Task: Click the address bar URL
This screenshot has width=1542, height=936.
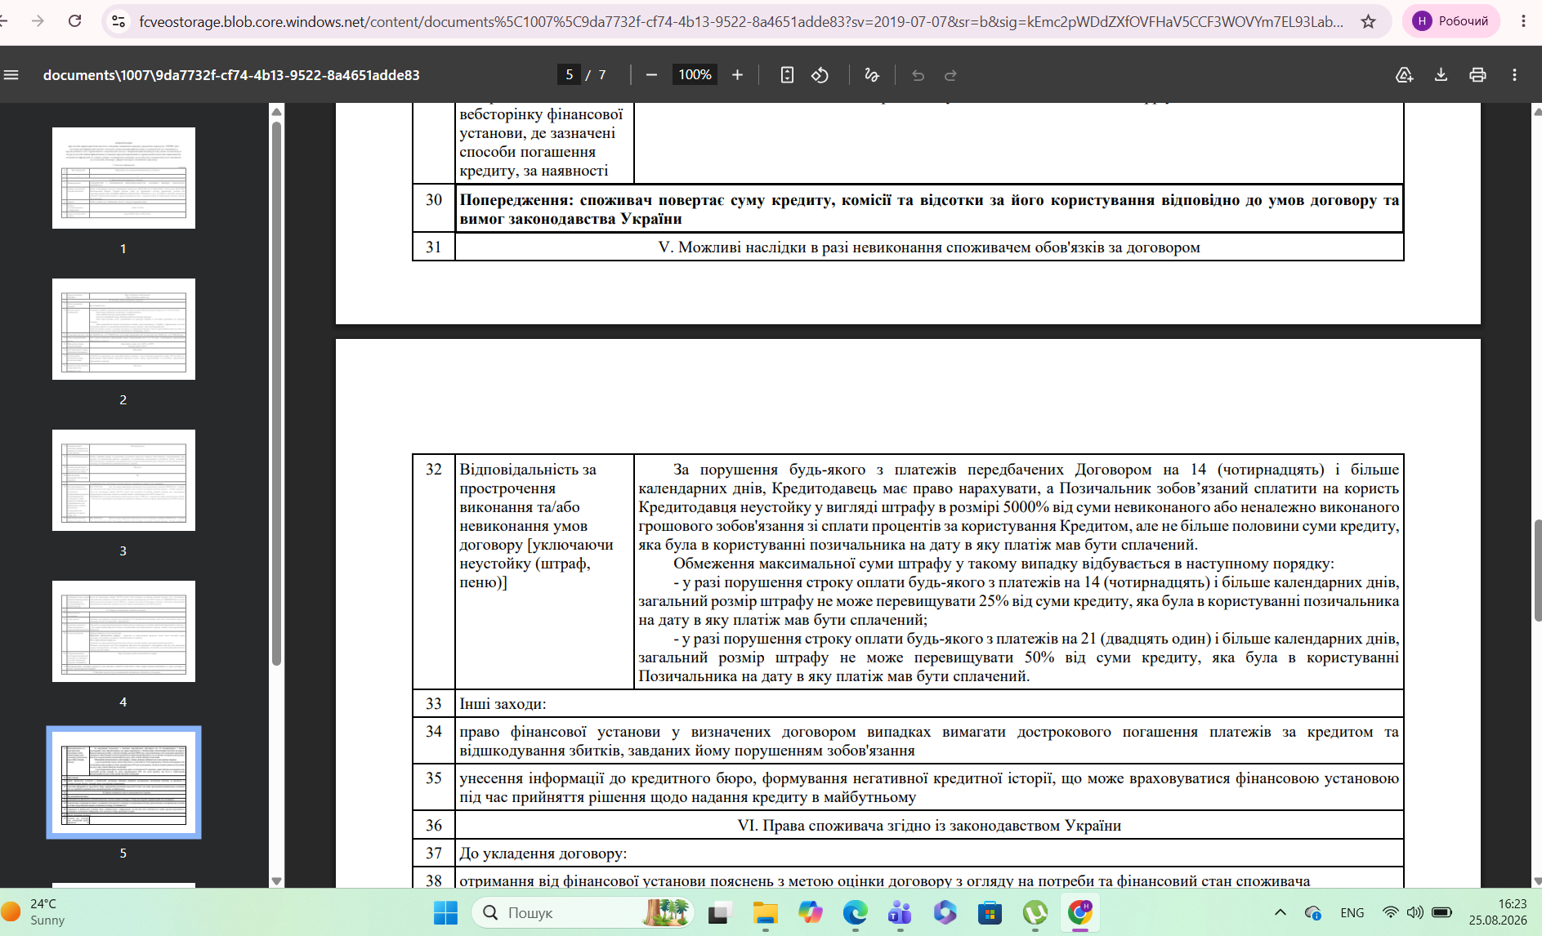Action: coord(740,21)
